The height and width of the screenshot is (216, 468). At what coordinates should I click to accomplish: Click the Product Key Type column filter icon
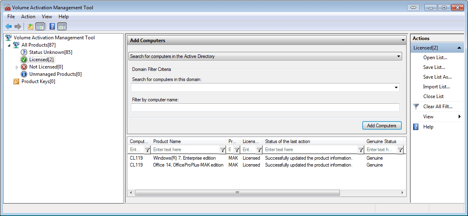(x=237, y=150)
